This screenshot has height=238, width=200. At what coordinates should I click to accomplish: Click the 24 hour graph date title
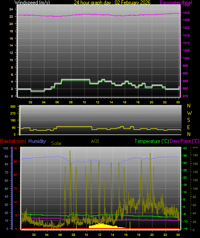click(112, 2)
